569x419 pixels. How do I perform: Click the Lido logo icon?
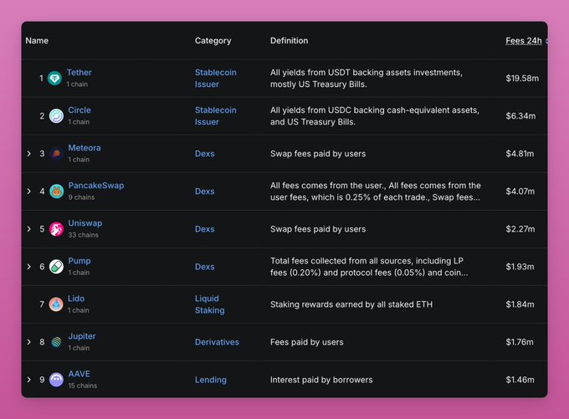pos(56,304)
